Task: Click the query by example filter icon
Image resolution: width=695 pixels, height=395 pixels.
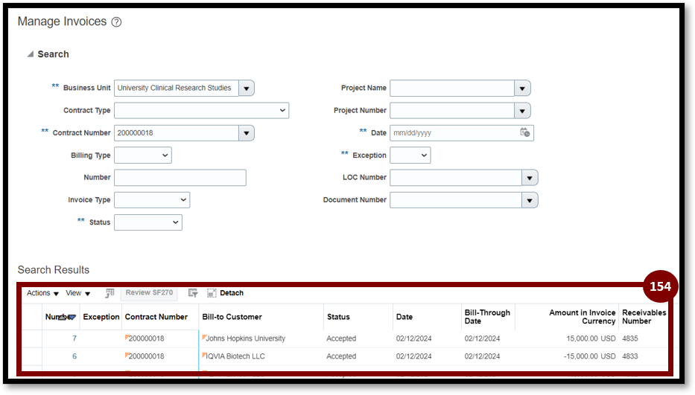Action: [x=193, y=293]
